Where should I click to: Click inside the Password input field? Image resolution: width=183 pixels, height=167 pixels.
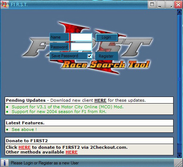point(81,46)
